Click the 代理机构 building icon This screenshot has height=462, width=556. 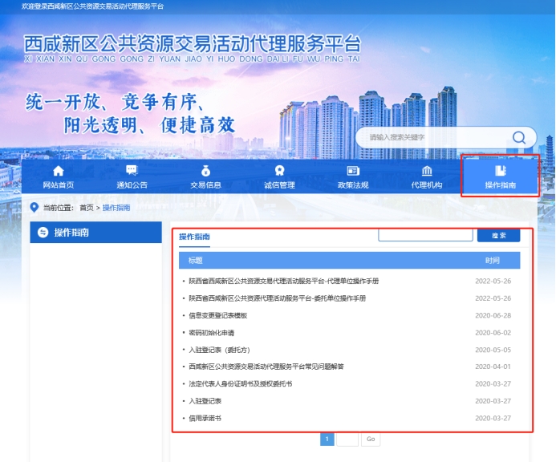pos(427,171)
